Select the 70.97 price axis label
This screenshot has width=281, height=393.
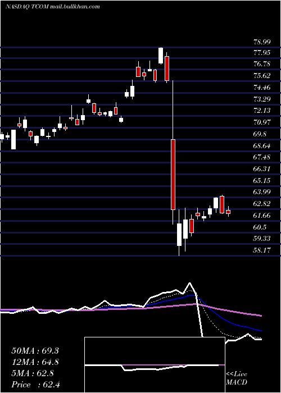[x=262, y=122]
